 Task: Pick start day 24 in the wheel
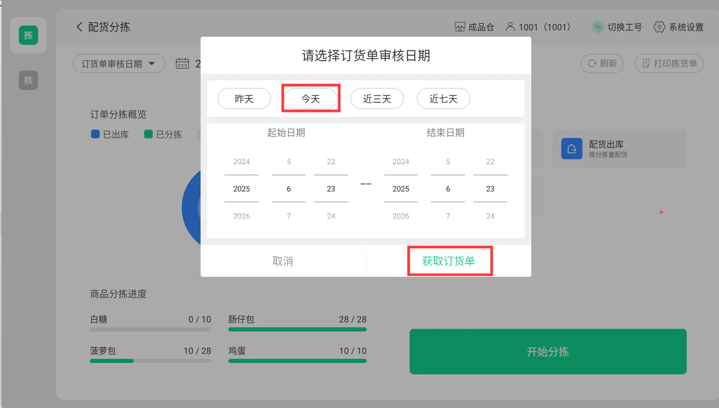click(331, 216)
